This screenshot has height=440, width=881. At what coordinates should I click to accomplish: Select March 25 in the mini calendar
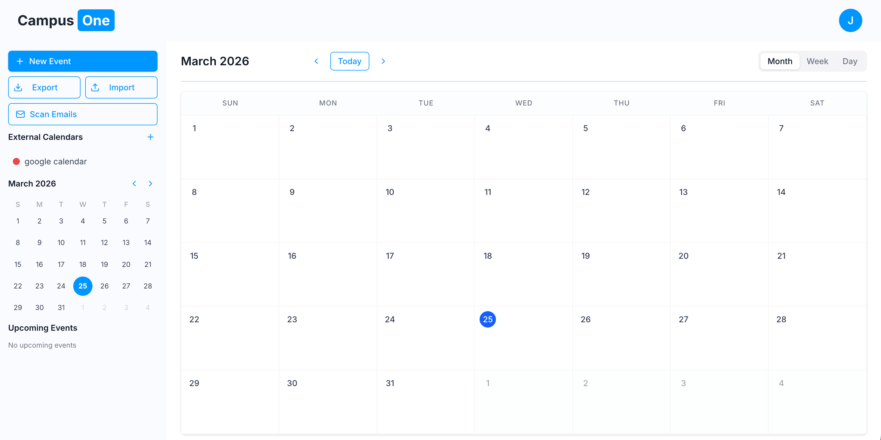coord(83,286)
